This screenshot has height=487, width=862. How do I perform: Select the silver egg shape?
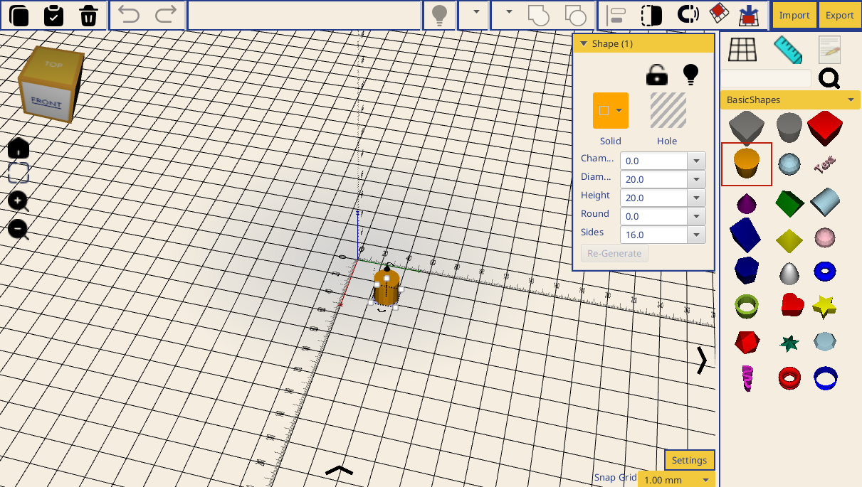click(x=789, y=273)
